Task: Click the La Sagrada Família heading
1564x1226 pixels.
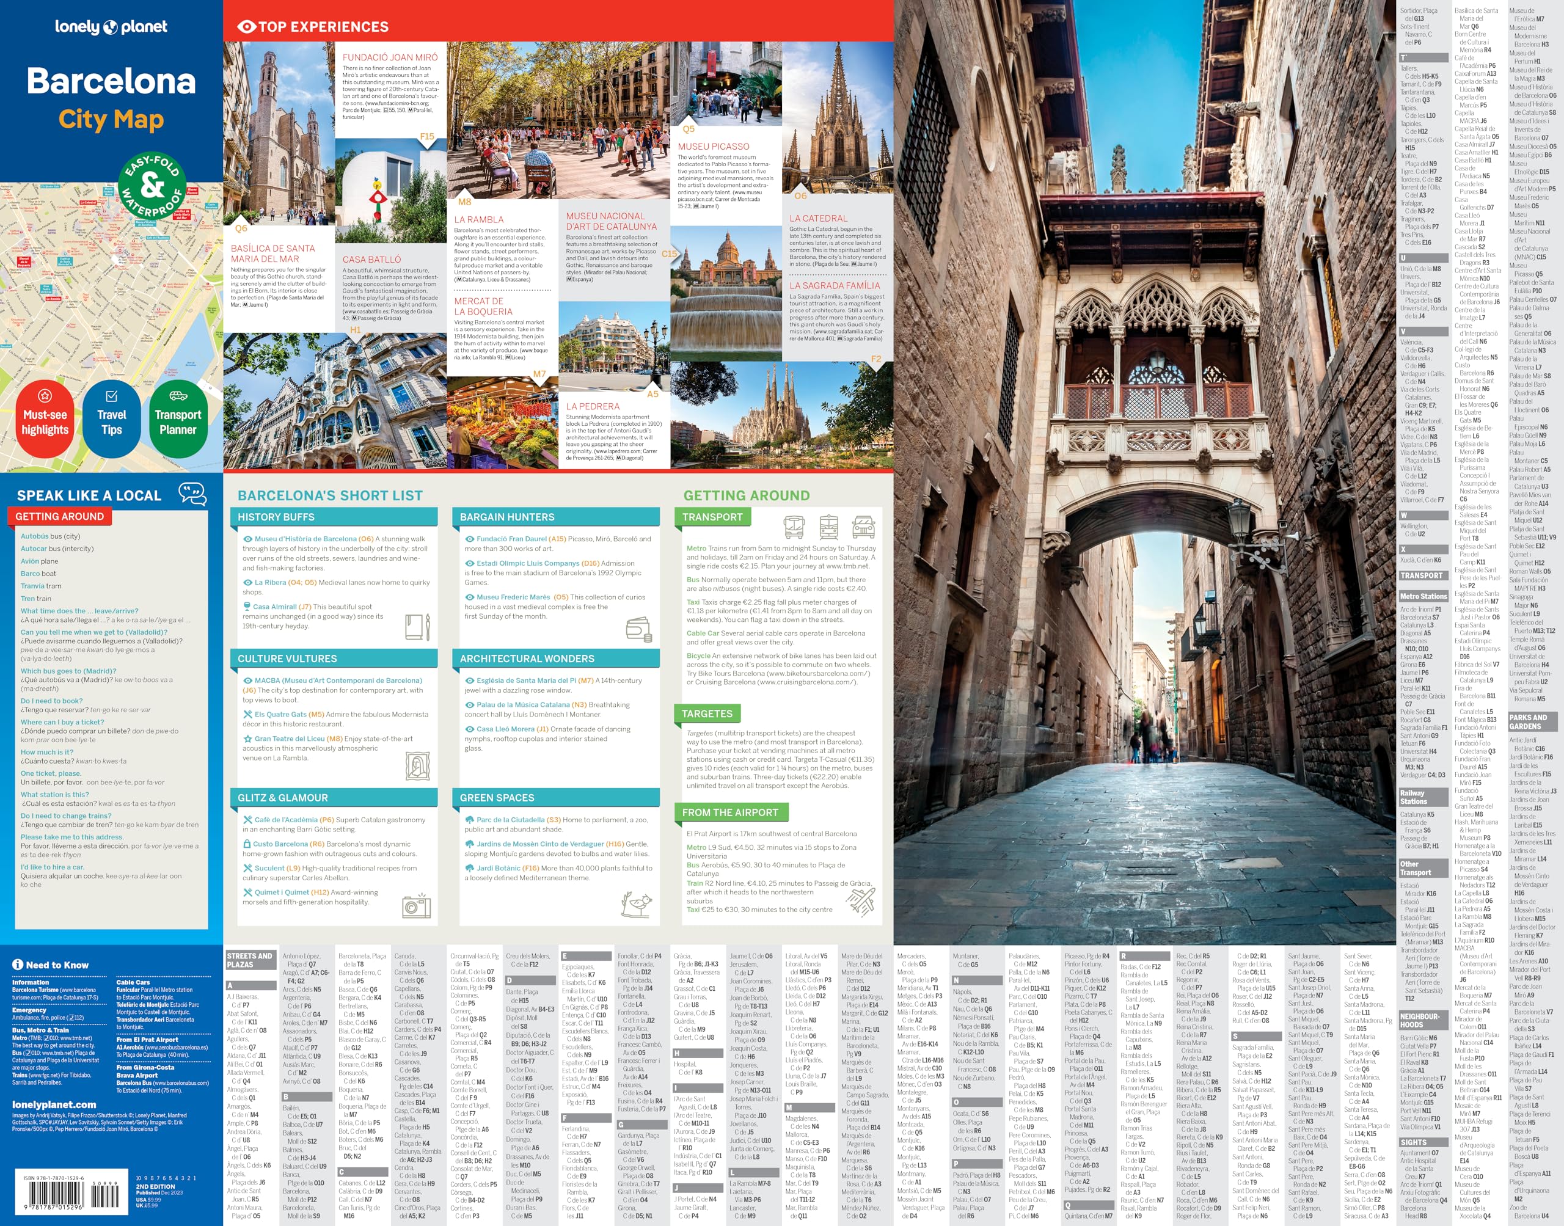Action: click(x=834, y=285)
